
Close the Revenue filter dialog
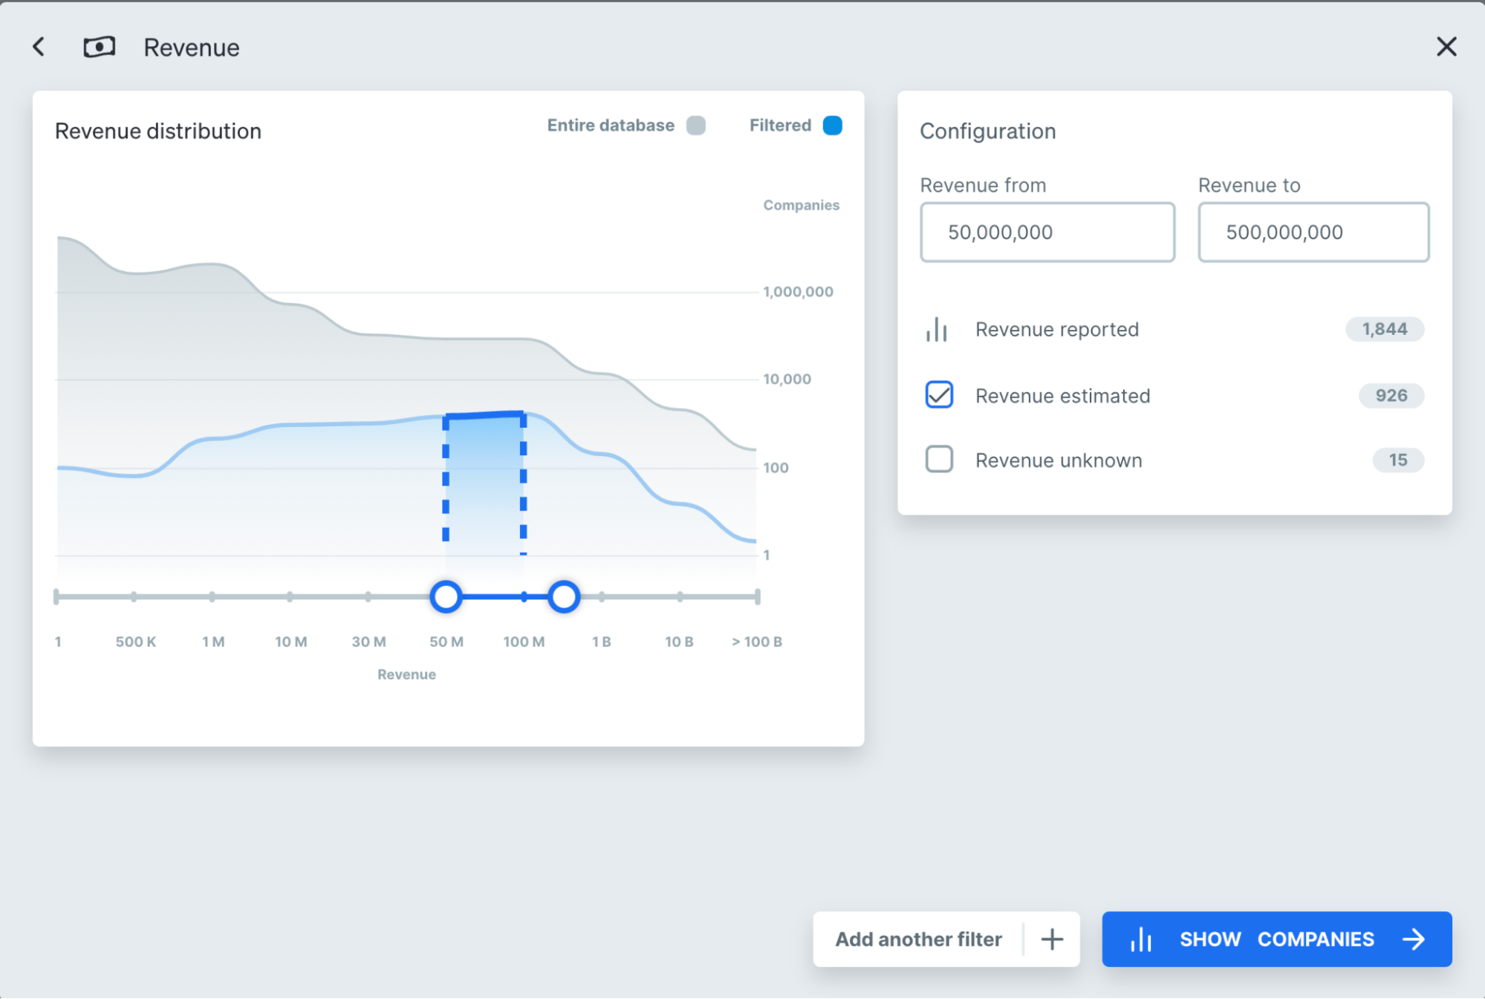[1446, 46]
